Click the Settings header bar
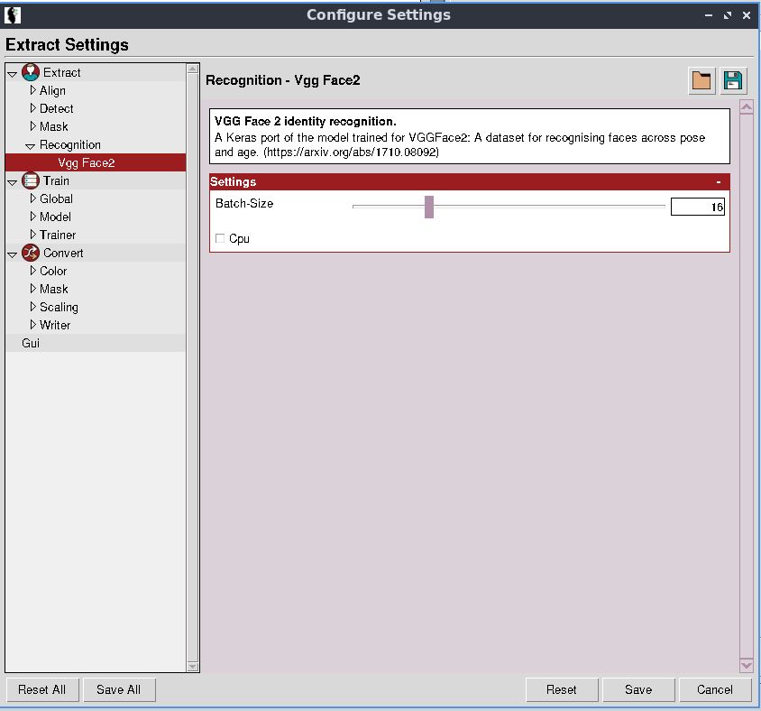 click(470, 182)
